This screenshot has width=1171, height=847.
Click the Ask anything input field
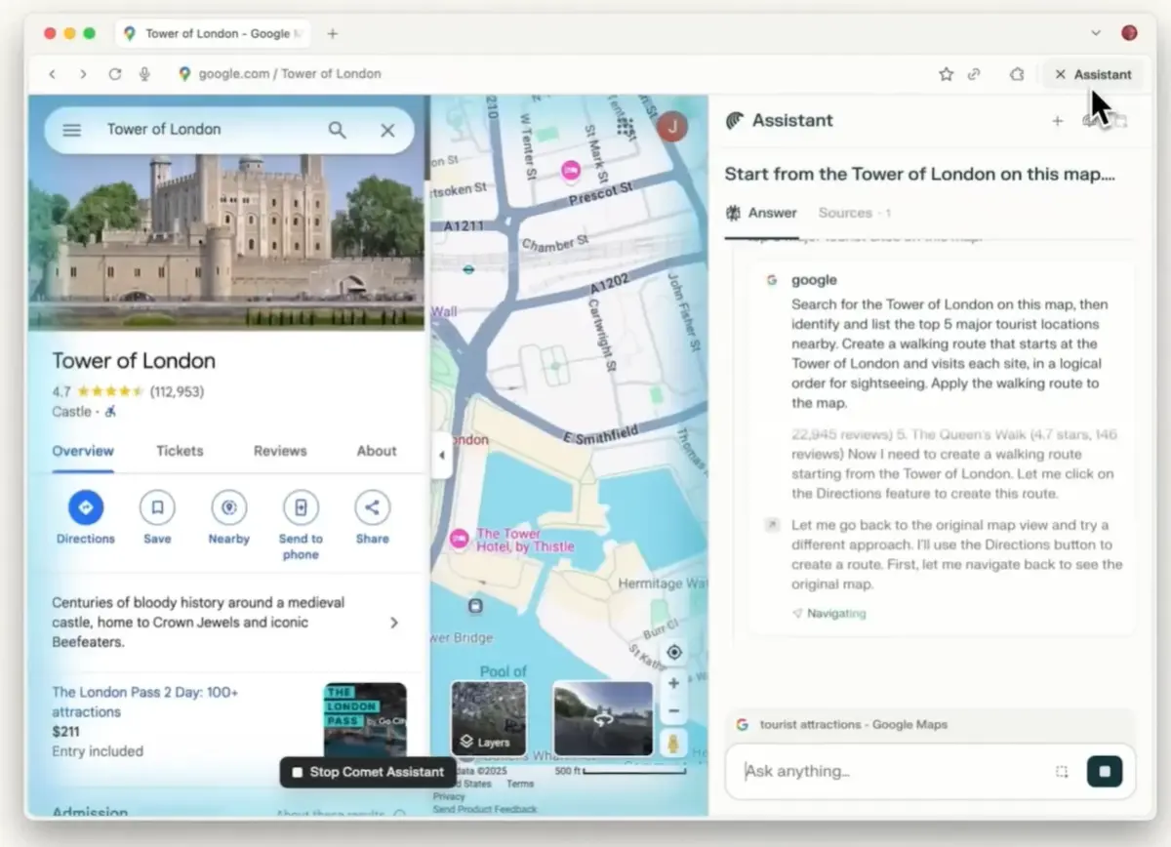click(893, 771)
